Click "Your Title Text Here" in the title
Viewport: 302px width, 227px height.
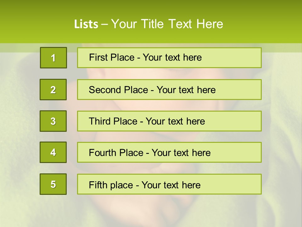[167, 24]
